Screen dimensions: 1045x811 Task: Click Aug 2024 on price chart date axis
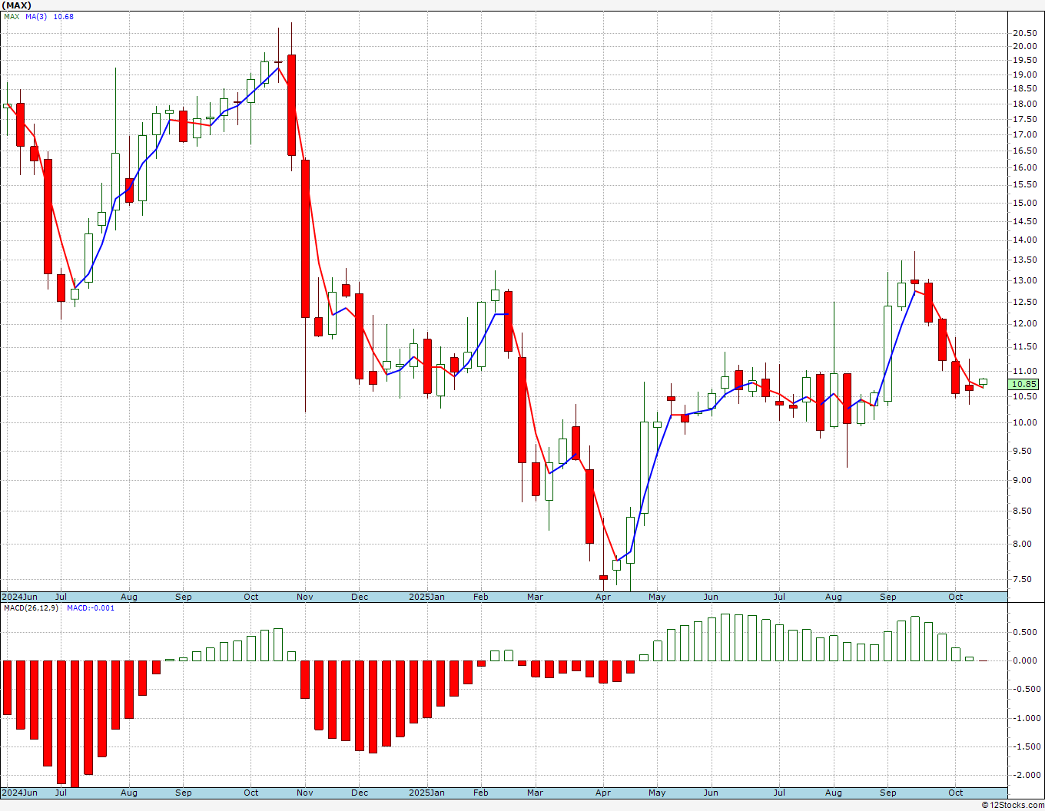coord(129,597)
